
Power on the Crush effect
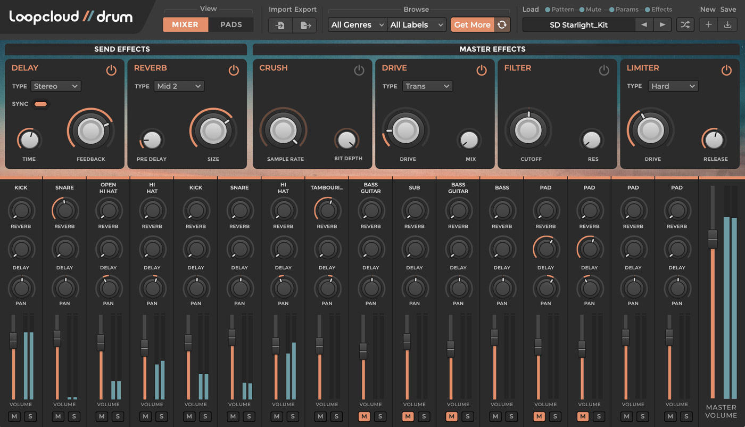(x=358, y=70)
